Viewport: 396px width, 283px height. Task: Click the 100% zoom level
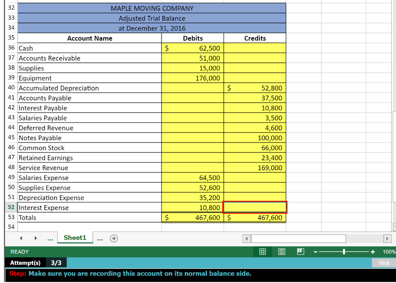pyautogui.click(x=389, y=252)
